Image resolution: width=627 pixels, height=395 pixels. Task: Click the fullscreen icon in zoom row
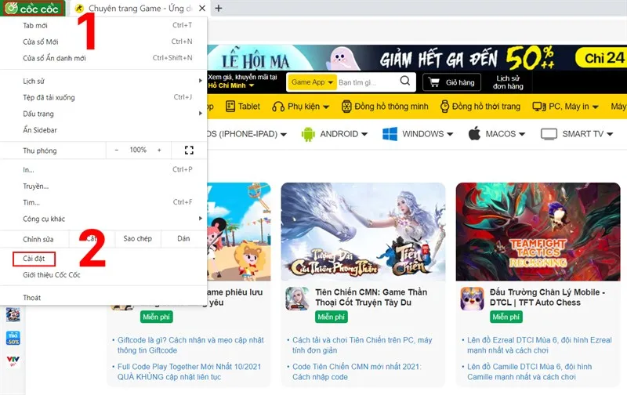[x=188, y=150]
